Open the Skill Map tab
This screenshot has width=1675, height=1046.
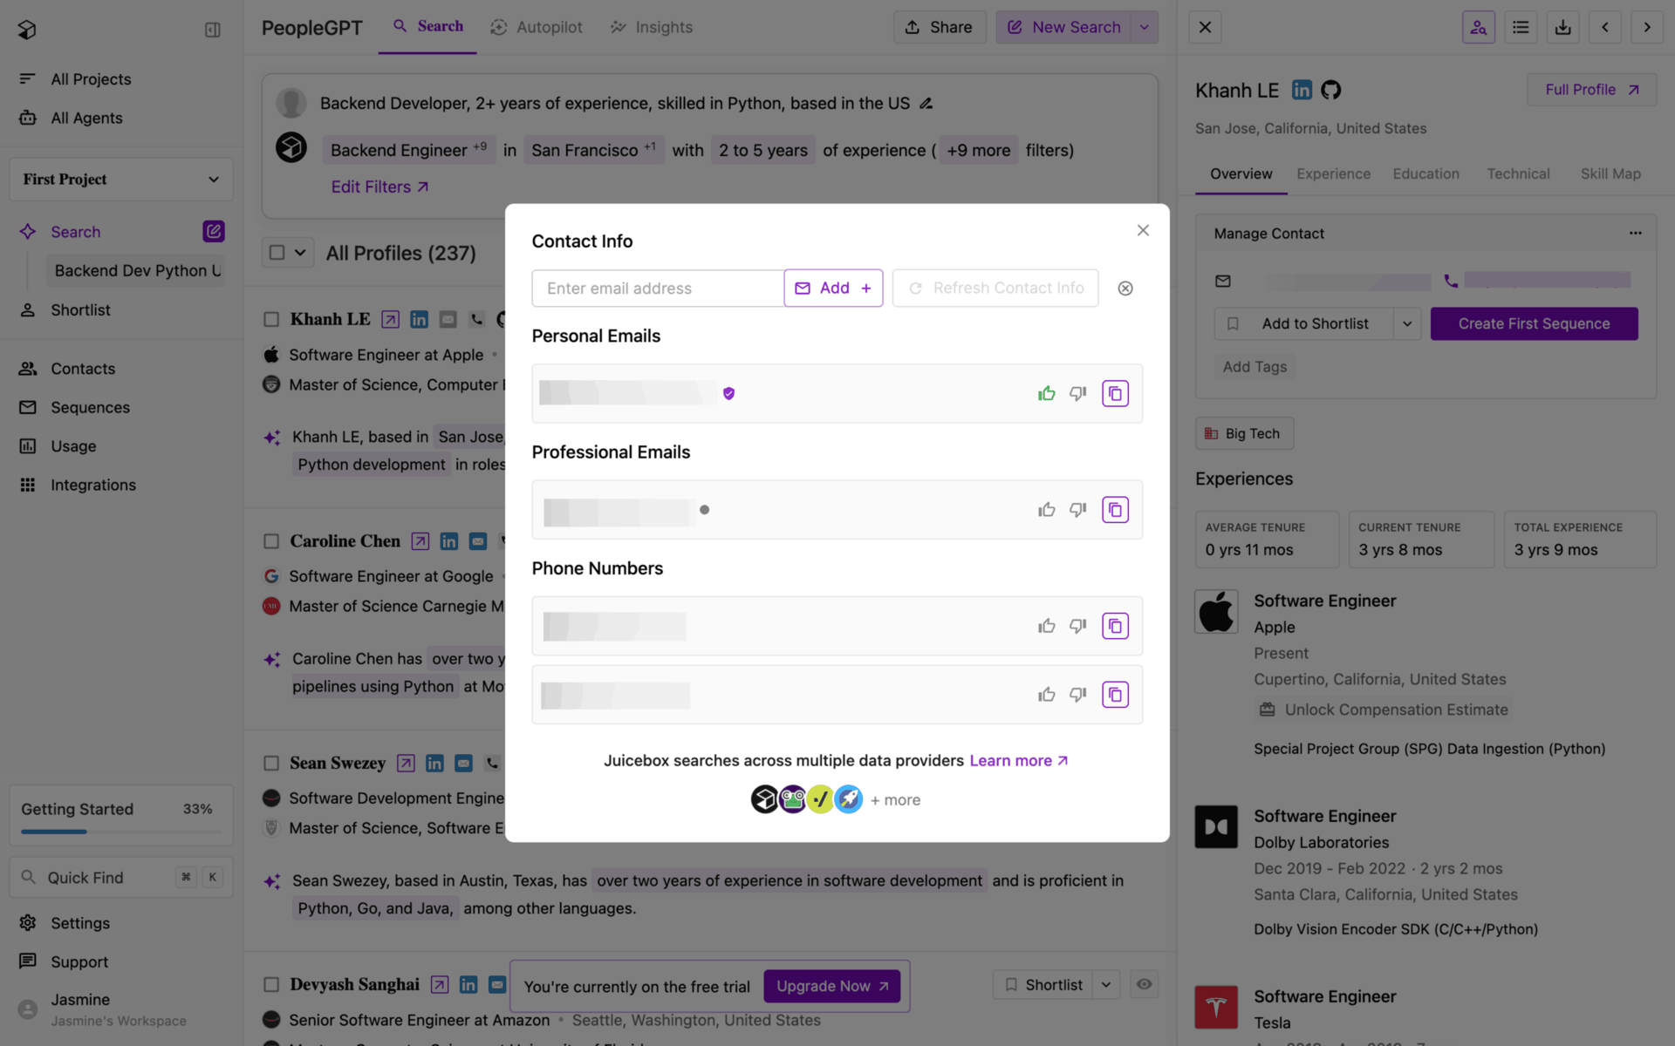pos(1610,173)
